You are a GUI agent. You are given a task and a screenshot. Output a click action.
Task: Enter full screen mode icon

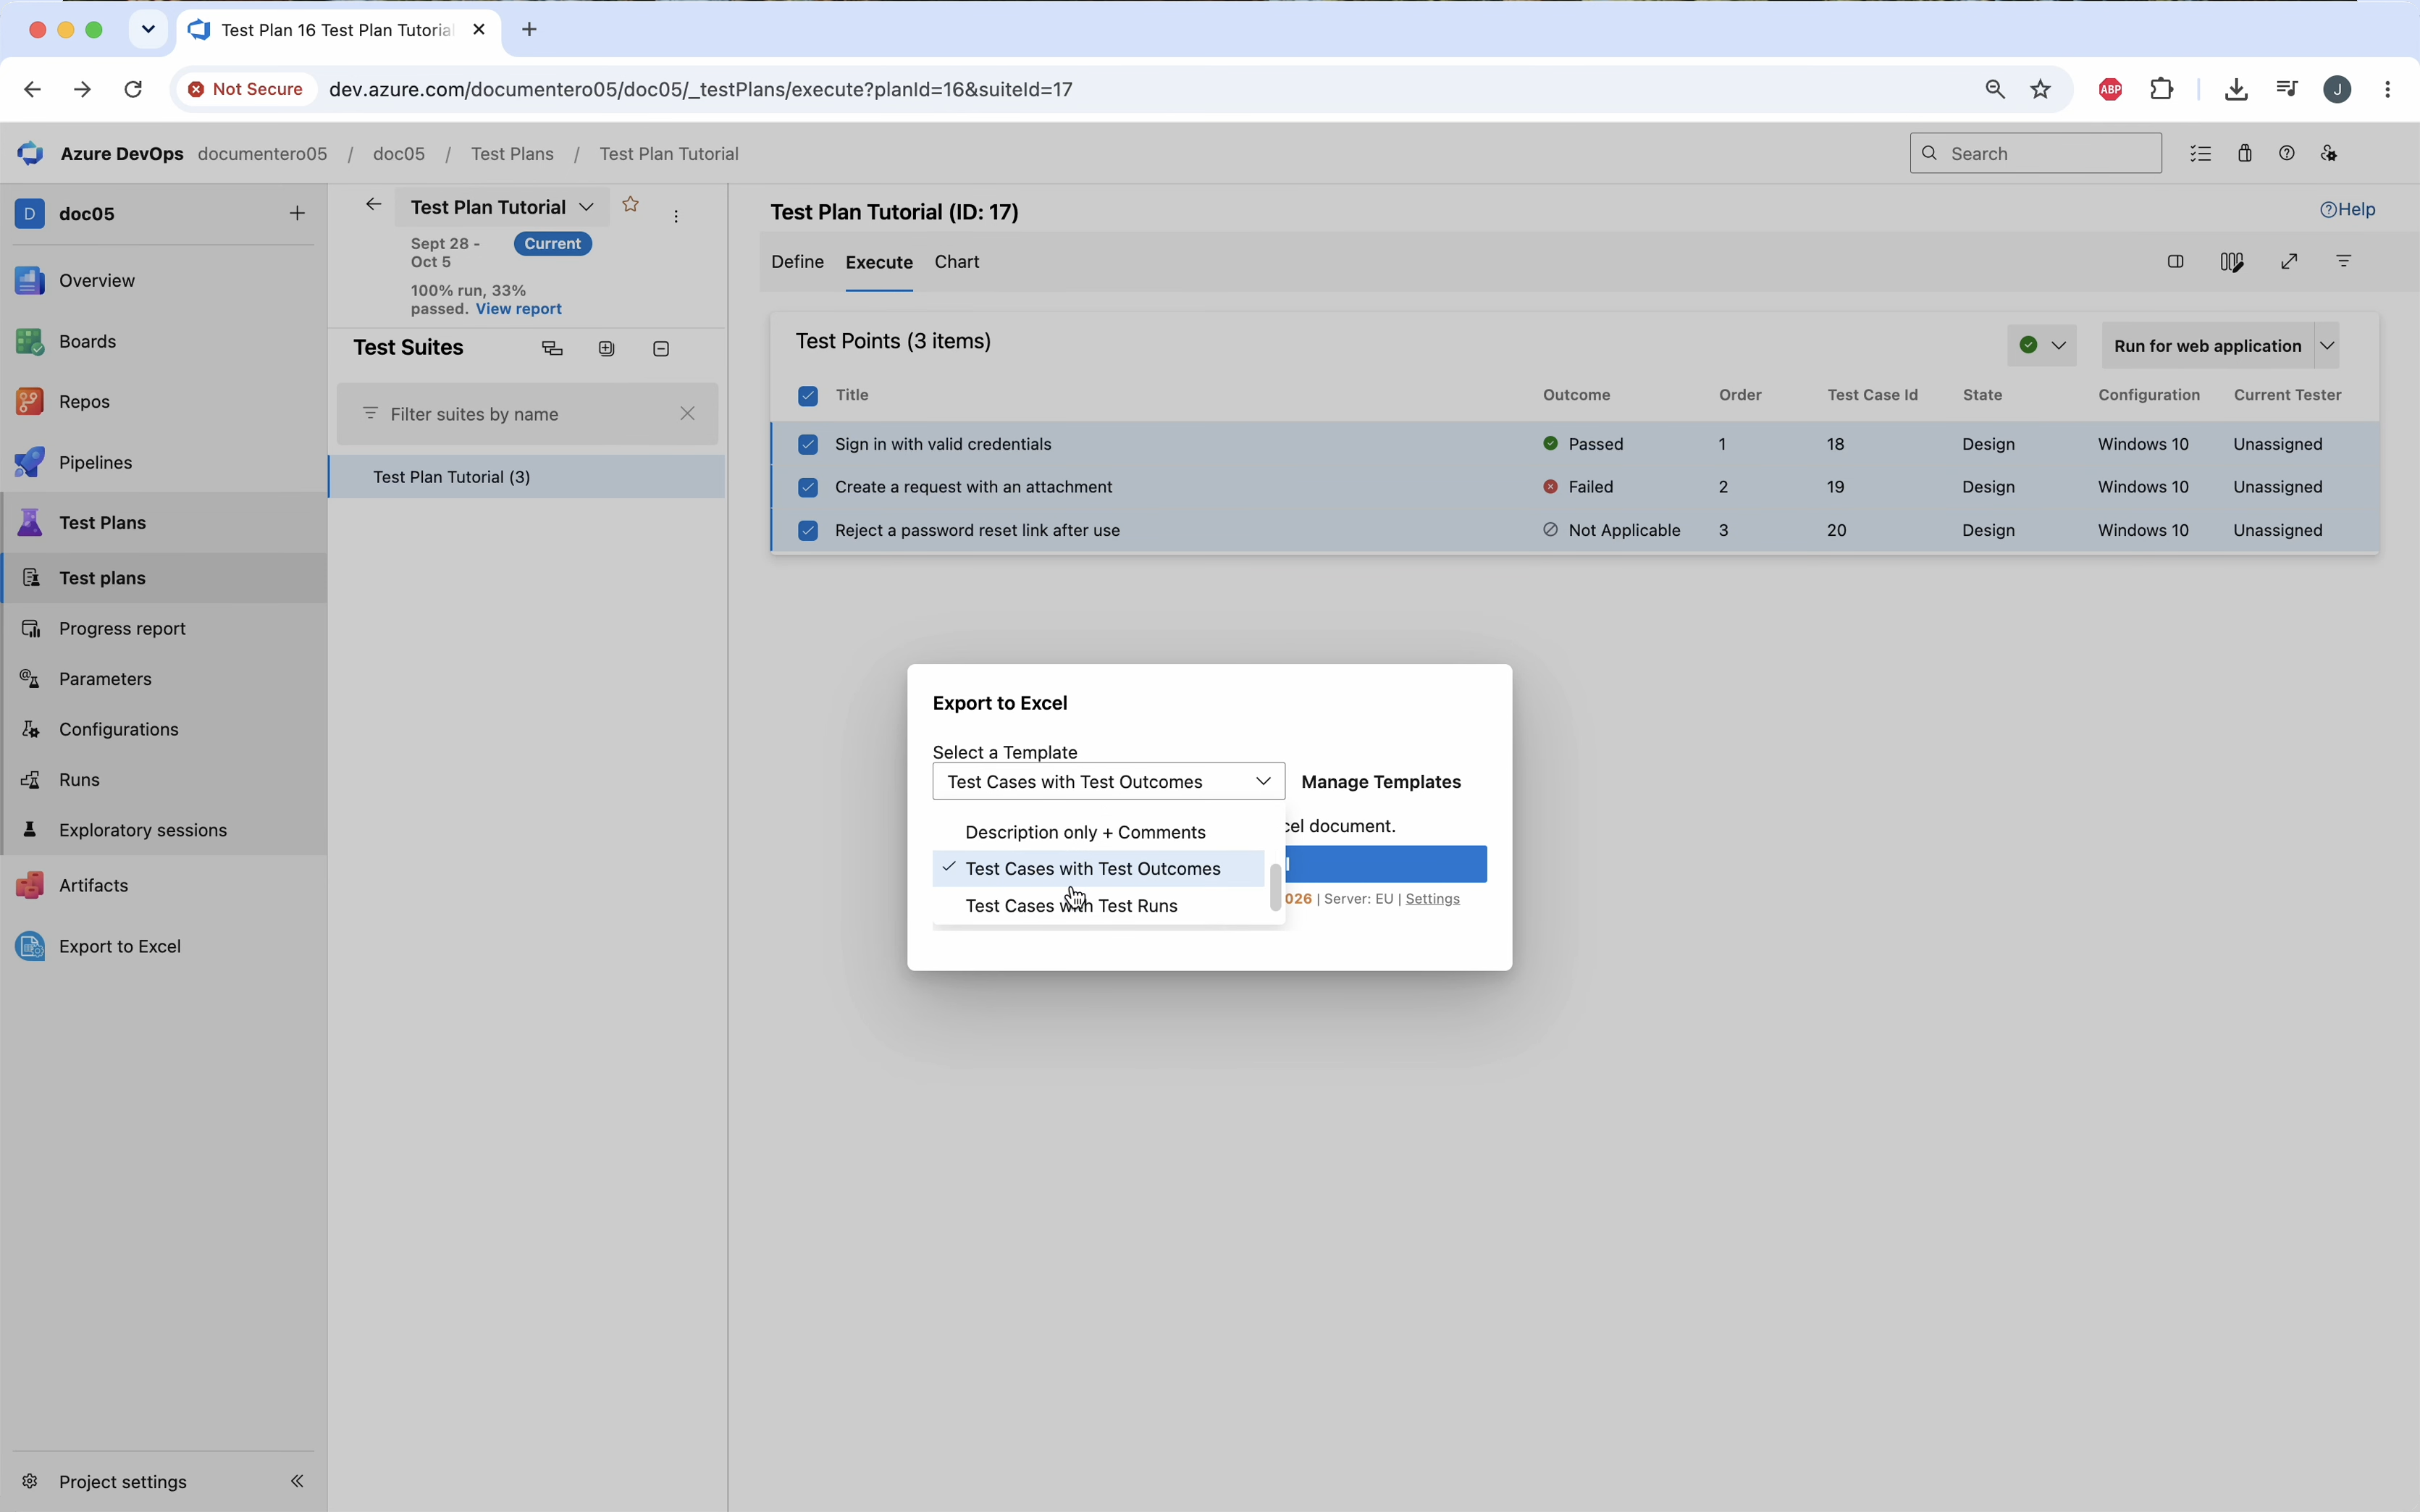pyautogui.click(x=2289, y=262)
